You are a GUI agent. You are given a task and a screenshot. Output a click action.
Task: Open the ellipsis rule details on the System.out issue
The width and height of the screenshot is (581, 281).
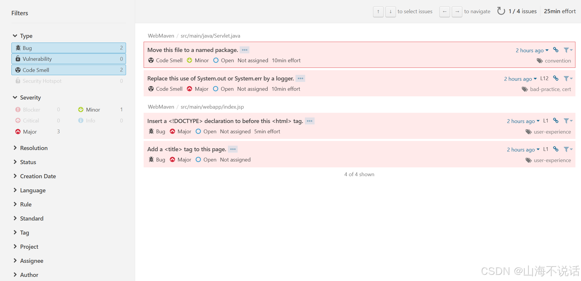click(x=300, y=78)
